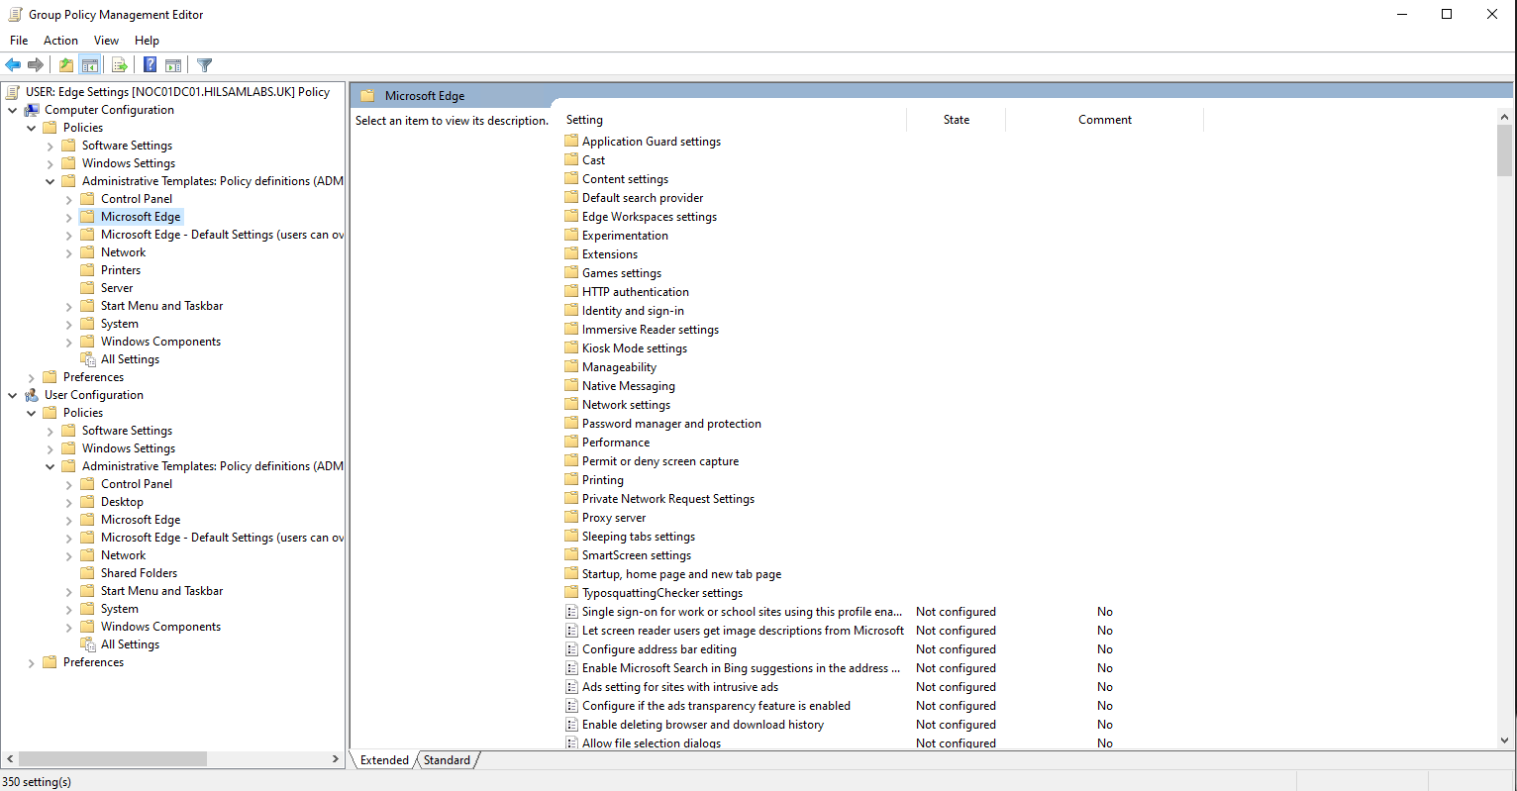This screenshot has width=1517, height=791.
Task: Go up one level with the folder icon
Action: click(65, 64)
